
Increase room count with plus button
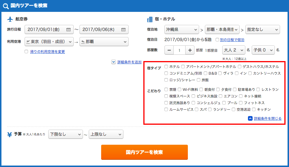[190, 50]
